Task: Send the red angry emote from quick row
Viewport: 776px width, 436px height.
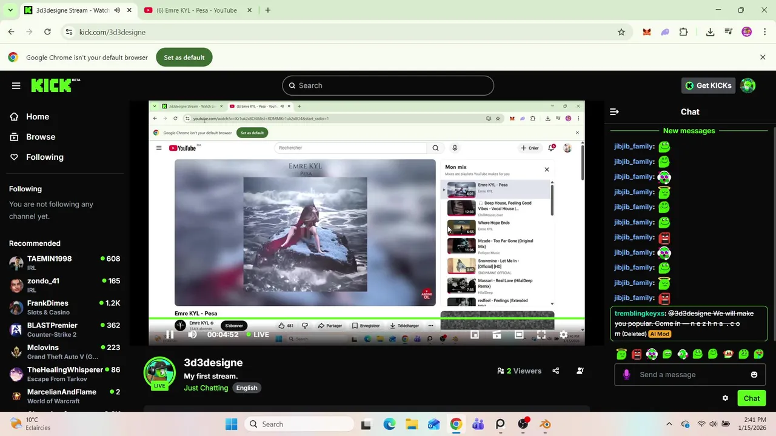Action: [637, 354]
